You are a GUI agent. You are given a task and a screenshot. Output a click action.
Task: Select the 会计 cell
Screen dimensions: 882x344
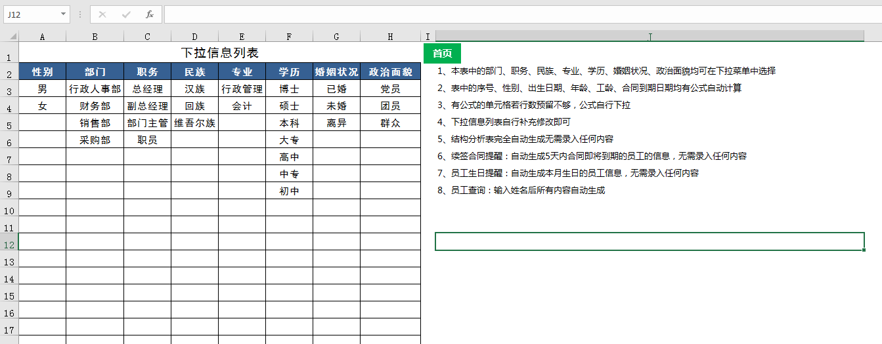242,105
